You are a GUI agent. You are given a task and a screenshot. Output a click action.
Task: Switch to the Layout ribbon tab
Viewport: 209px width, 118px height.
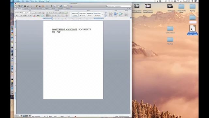pos(26,9)
